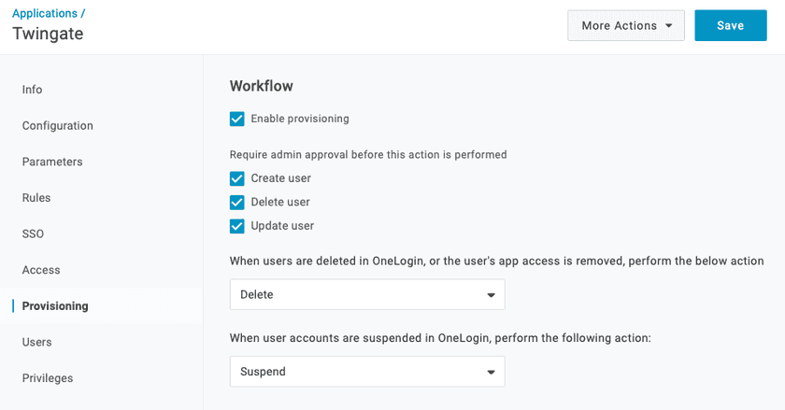Open the Access tab
The image size is (785, 410).
coord(41,270)
